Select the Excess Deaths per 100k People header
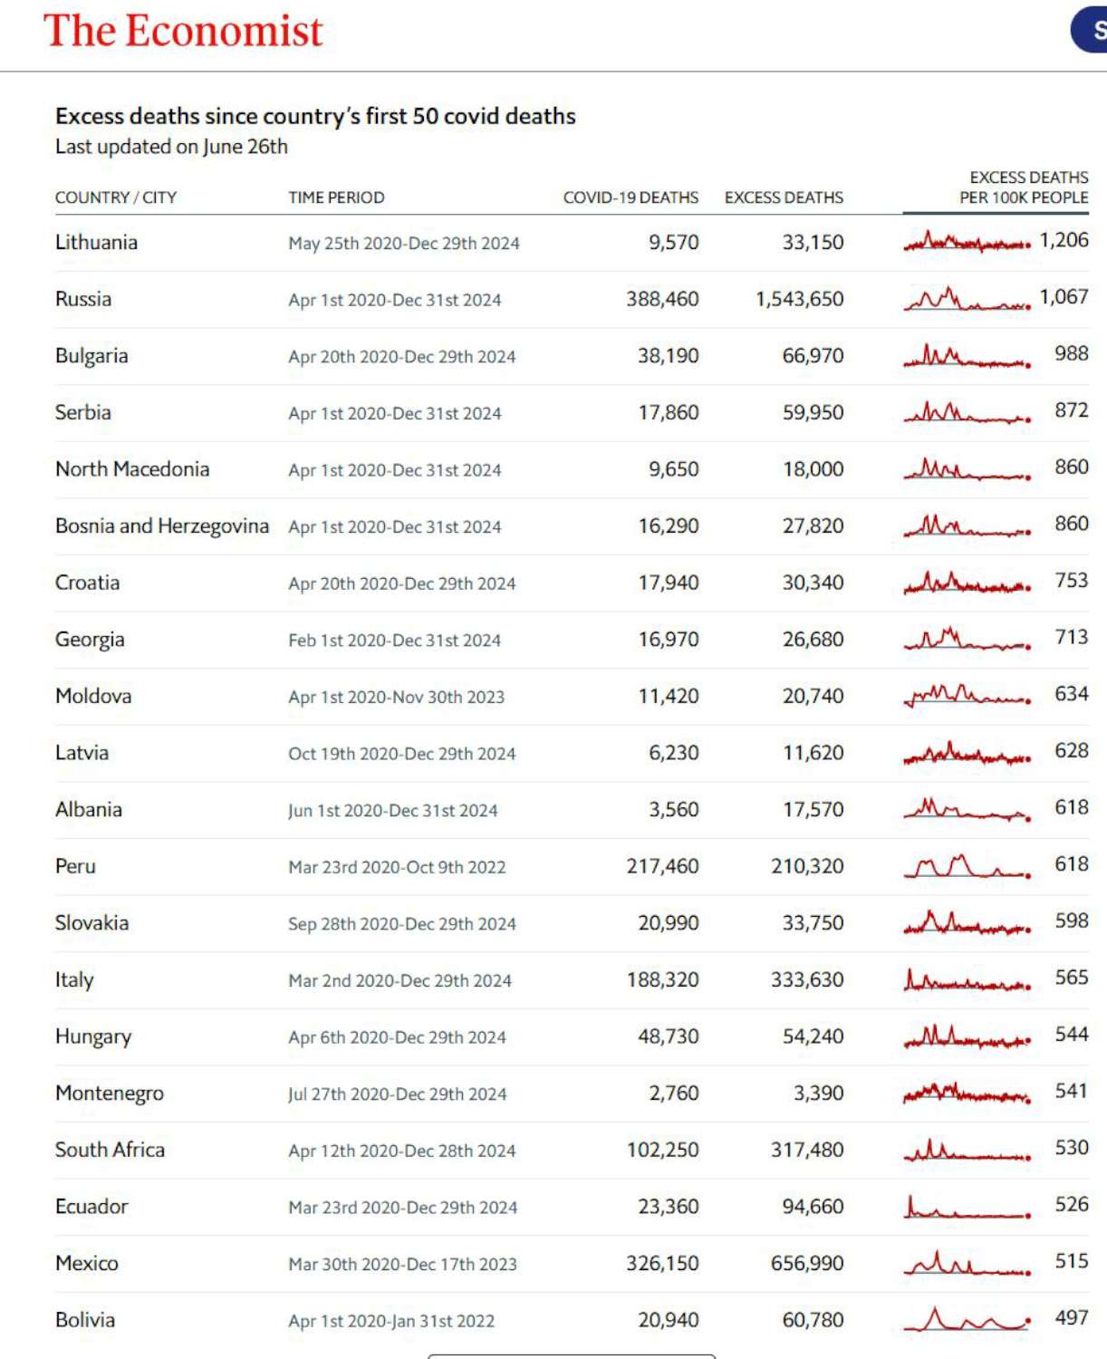Viewport: 1107px width, 1359px height. tap(1024, 188)
